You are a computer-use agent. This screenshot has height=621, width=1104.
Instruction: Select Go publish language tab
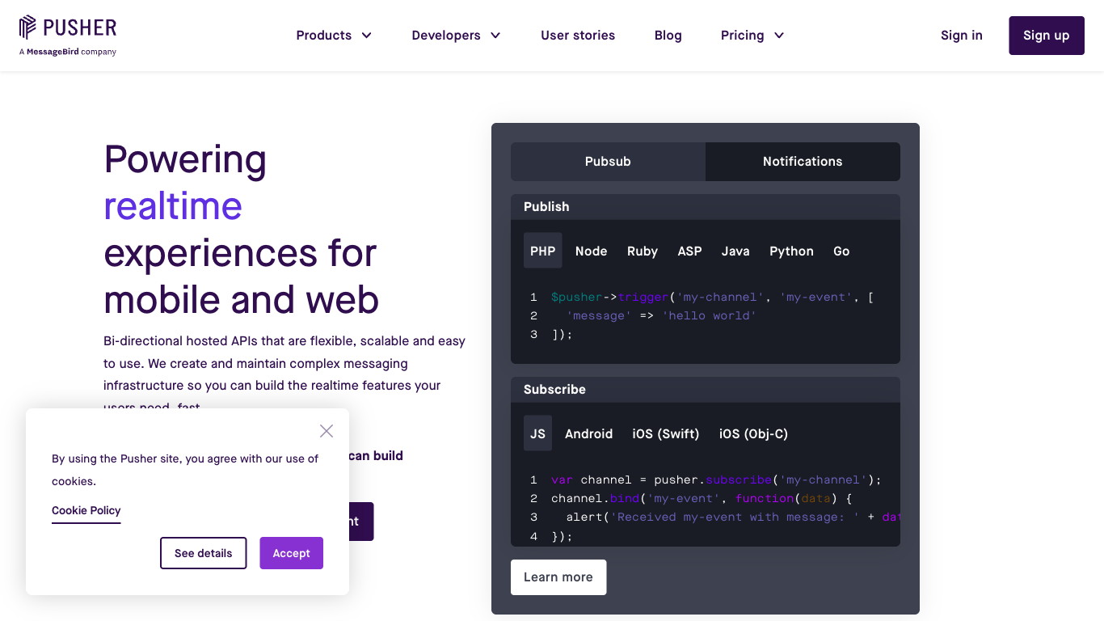pyautogui.click(x=841, y=251)
